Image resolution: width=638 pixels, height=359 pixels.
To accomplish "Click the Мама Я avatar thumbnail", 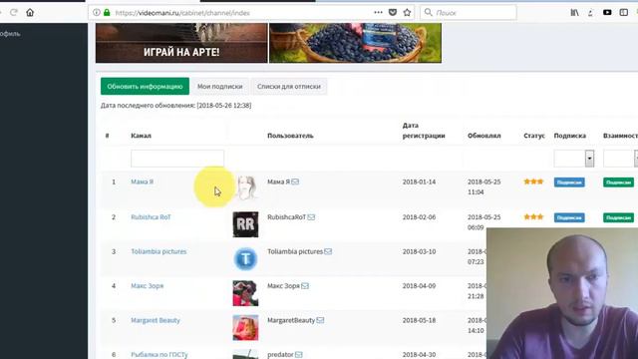I will (245, 188).
